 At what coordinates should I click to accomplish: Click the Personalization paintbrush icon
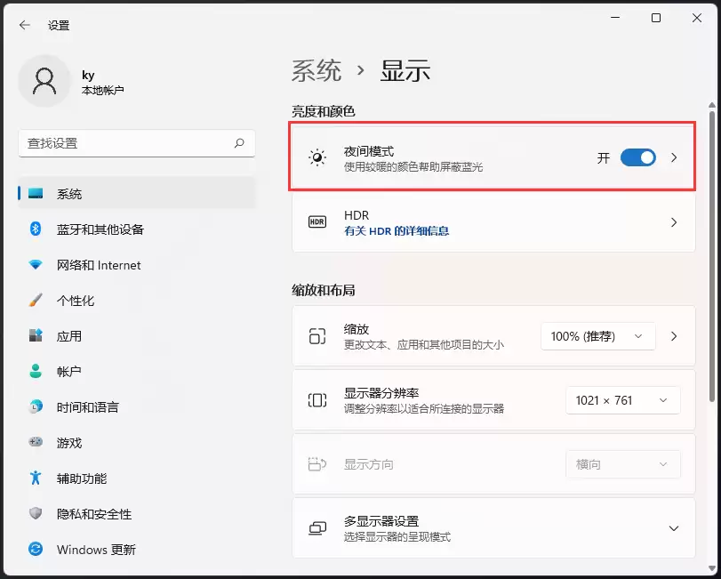(36, 301)
